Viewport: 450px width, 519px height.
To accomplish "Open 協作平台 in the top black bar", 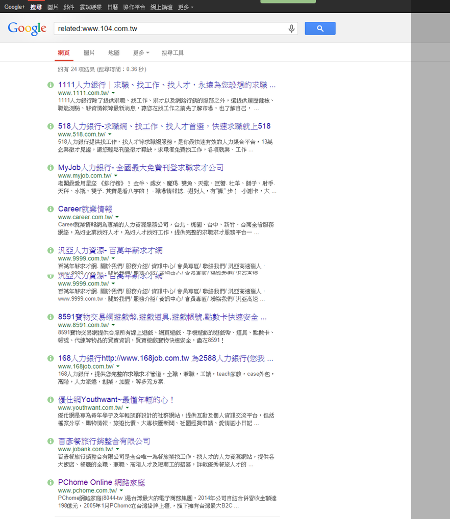I will [134, 7].
